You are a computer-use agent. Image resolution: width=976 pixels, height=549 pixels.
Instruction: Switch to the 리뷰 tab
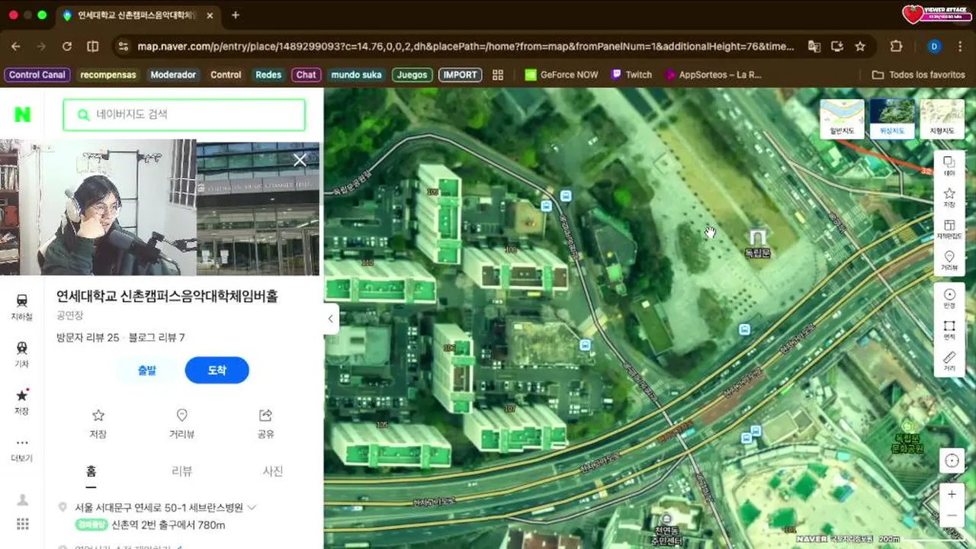(x=181, y=471)
